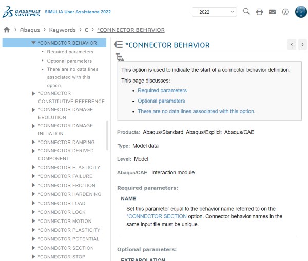Image resolution: width=308 pixels, height=261 pixels.
Task: Open *CONNECTOR PLASTICITY tree item
Action: (69, 230)
